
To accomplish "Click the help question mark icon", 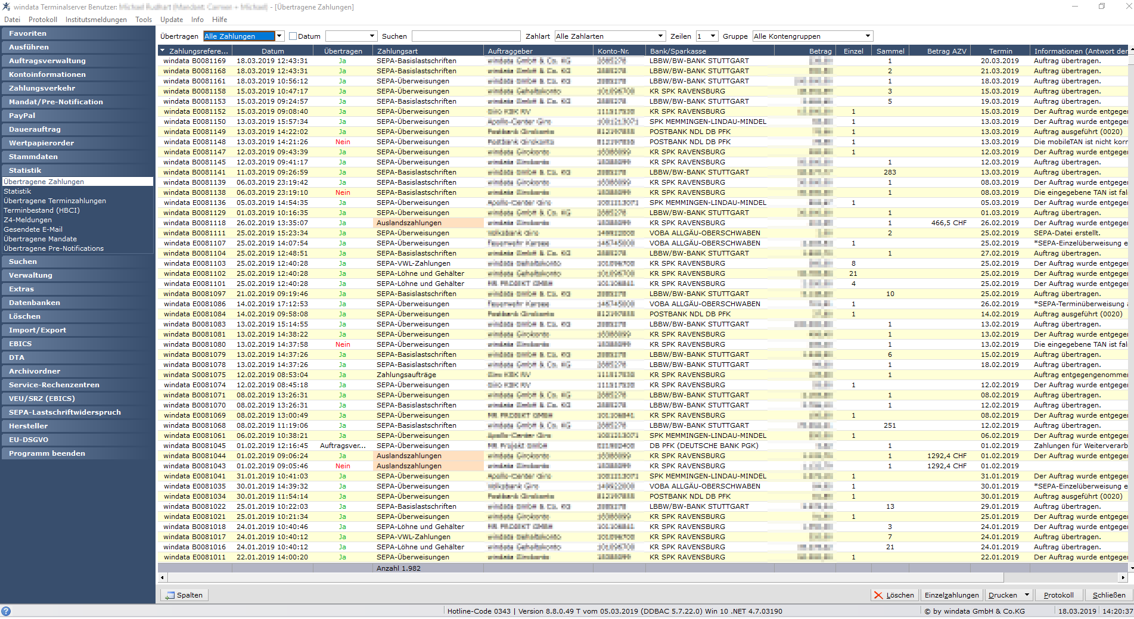I will pyautogui.click(x=6, y=611).
